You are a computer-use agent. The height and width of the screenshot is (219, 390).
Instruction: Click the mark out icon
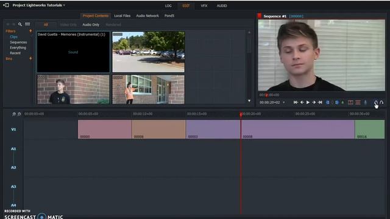pyautogui.click(x=337, y=102)
